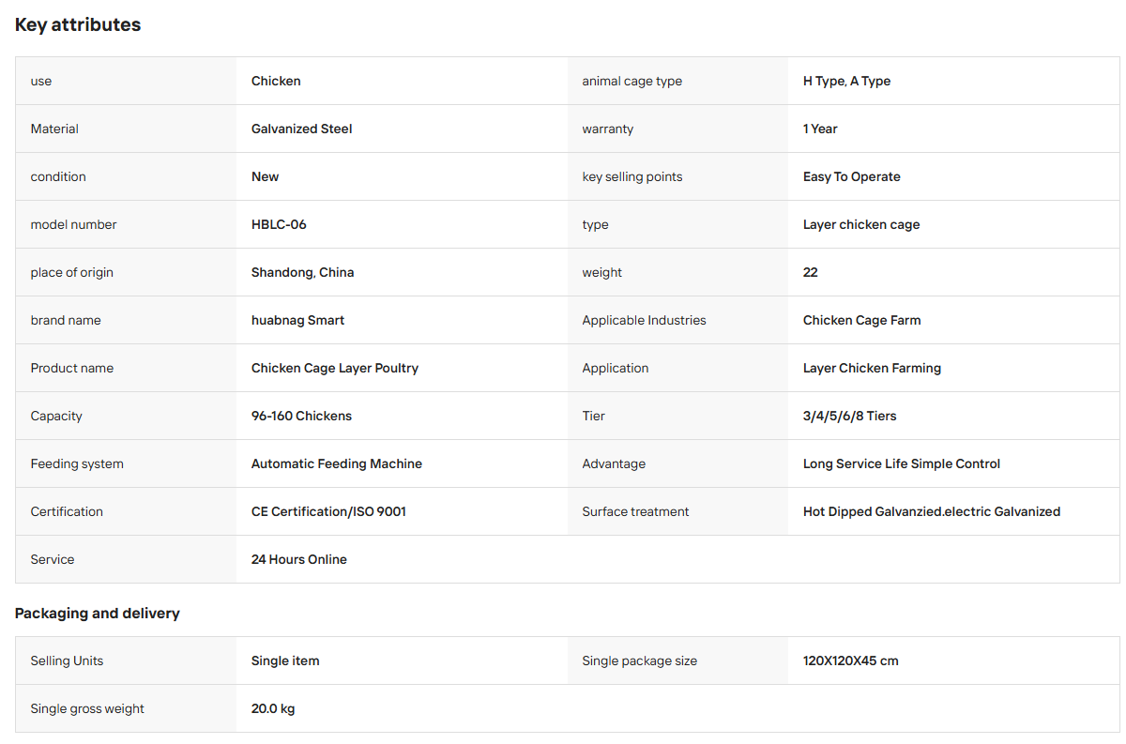Screen dimensions: 1126x744
Task: Click CE Certification/ISO 9001 text
Action: click(x=328, y=511)
